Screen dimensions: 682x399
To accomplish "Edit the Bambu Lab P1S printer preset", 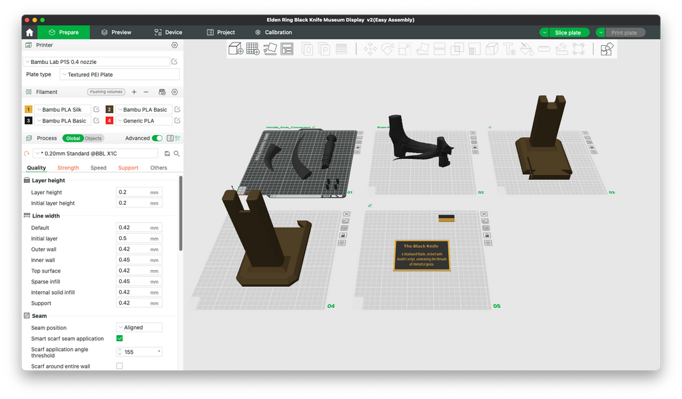I will point(174,62).
